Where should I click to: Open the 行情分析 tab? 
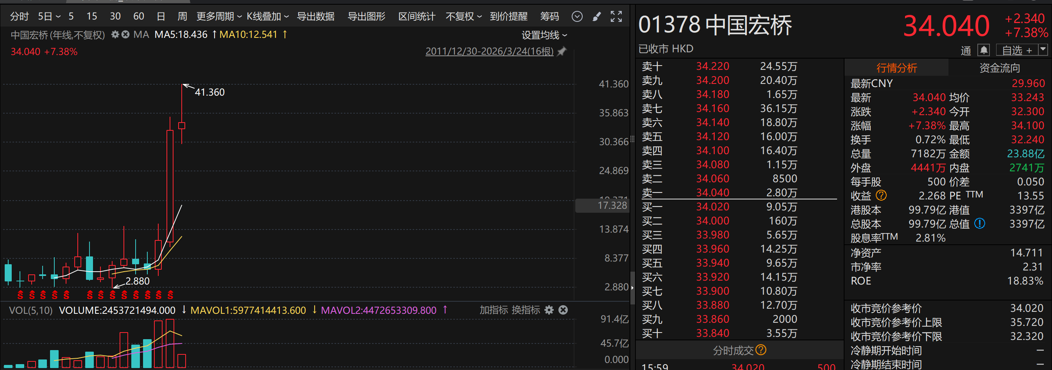pos(896,68)
